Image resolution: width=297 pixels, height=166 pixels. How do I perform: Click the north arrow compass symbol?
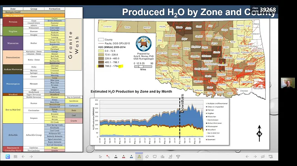[259, 134]
